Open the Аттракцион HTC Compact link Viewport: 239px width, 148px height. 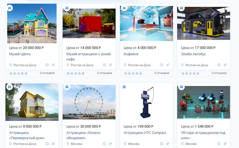tap(145, 133)
